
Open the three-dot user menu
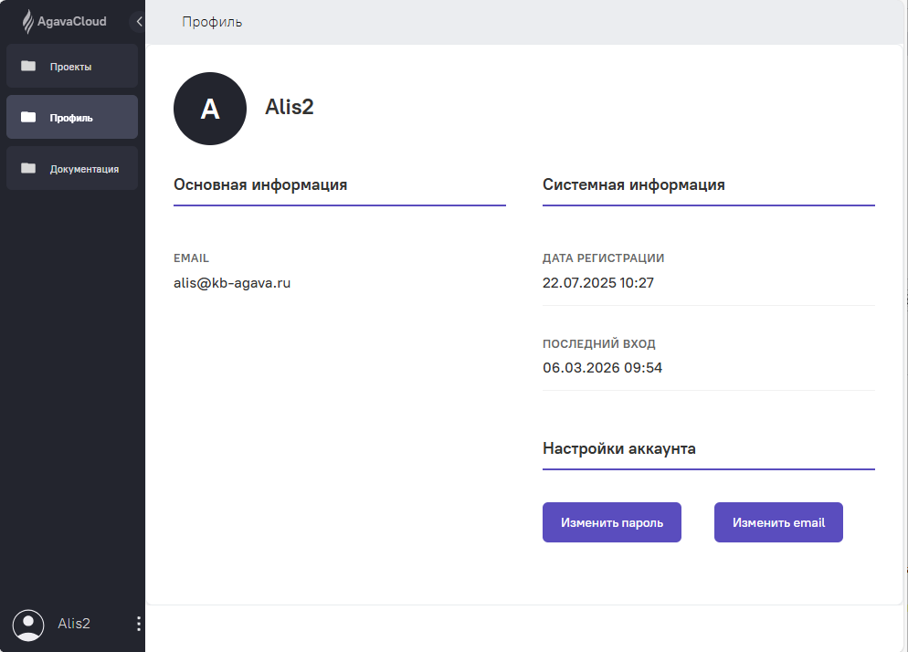click(139, 624)
